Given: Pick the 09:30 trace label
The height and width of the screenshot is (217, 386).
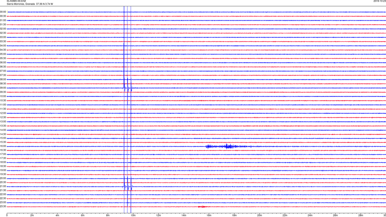Looking at the screenshot, I should click(x=3, y=92).
